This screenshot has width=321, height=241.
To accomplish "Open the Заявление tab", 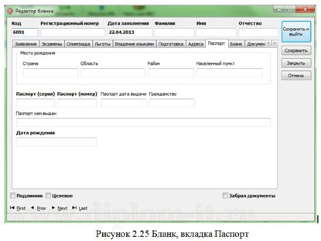I will click(26, 44).
